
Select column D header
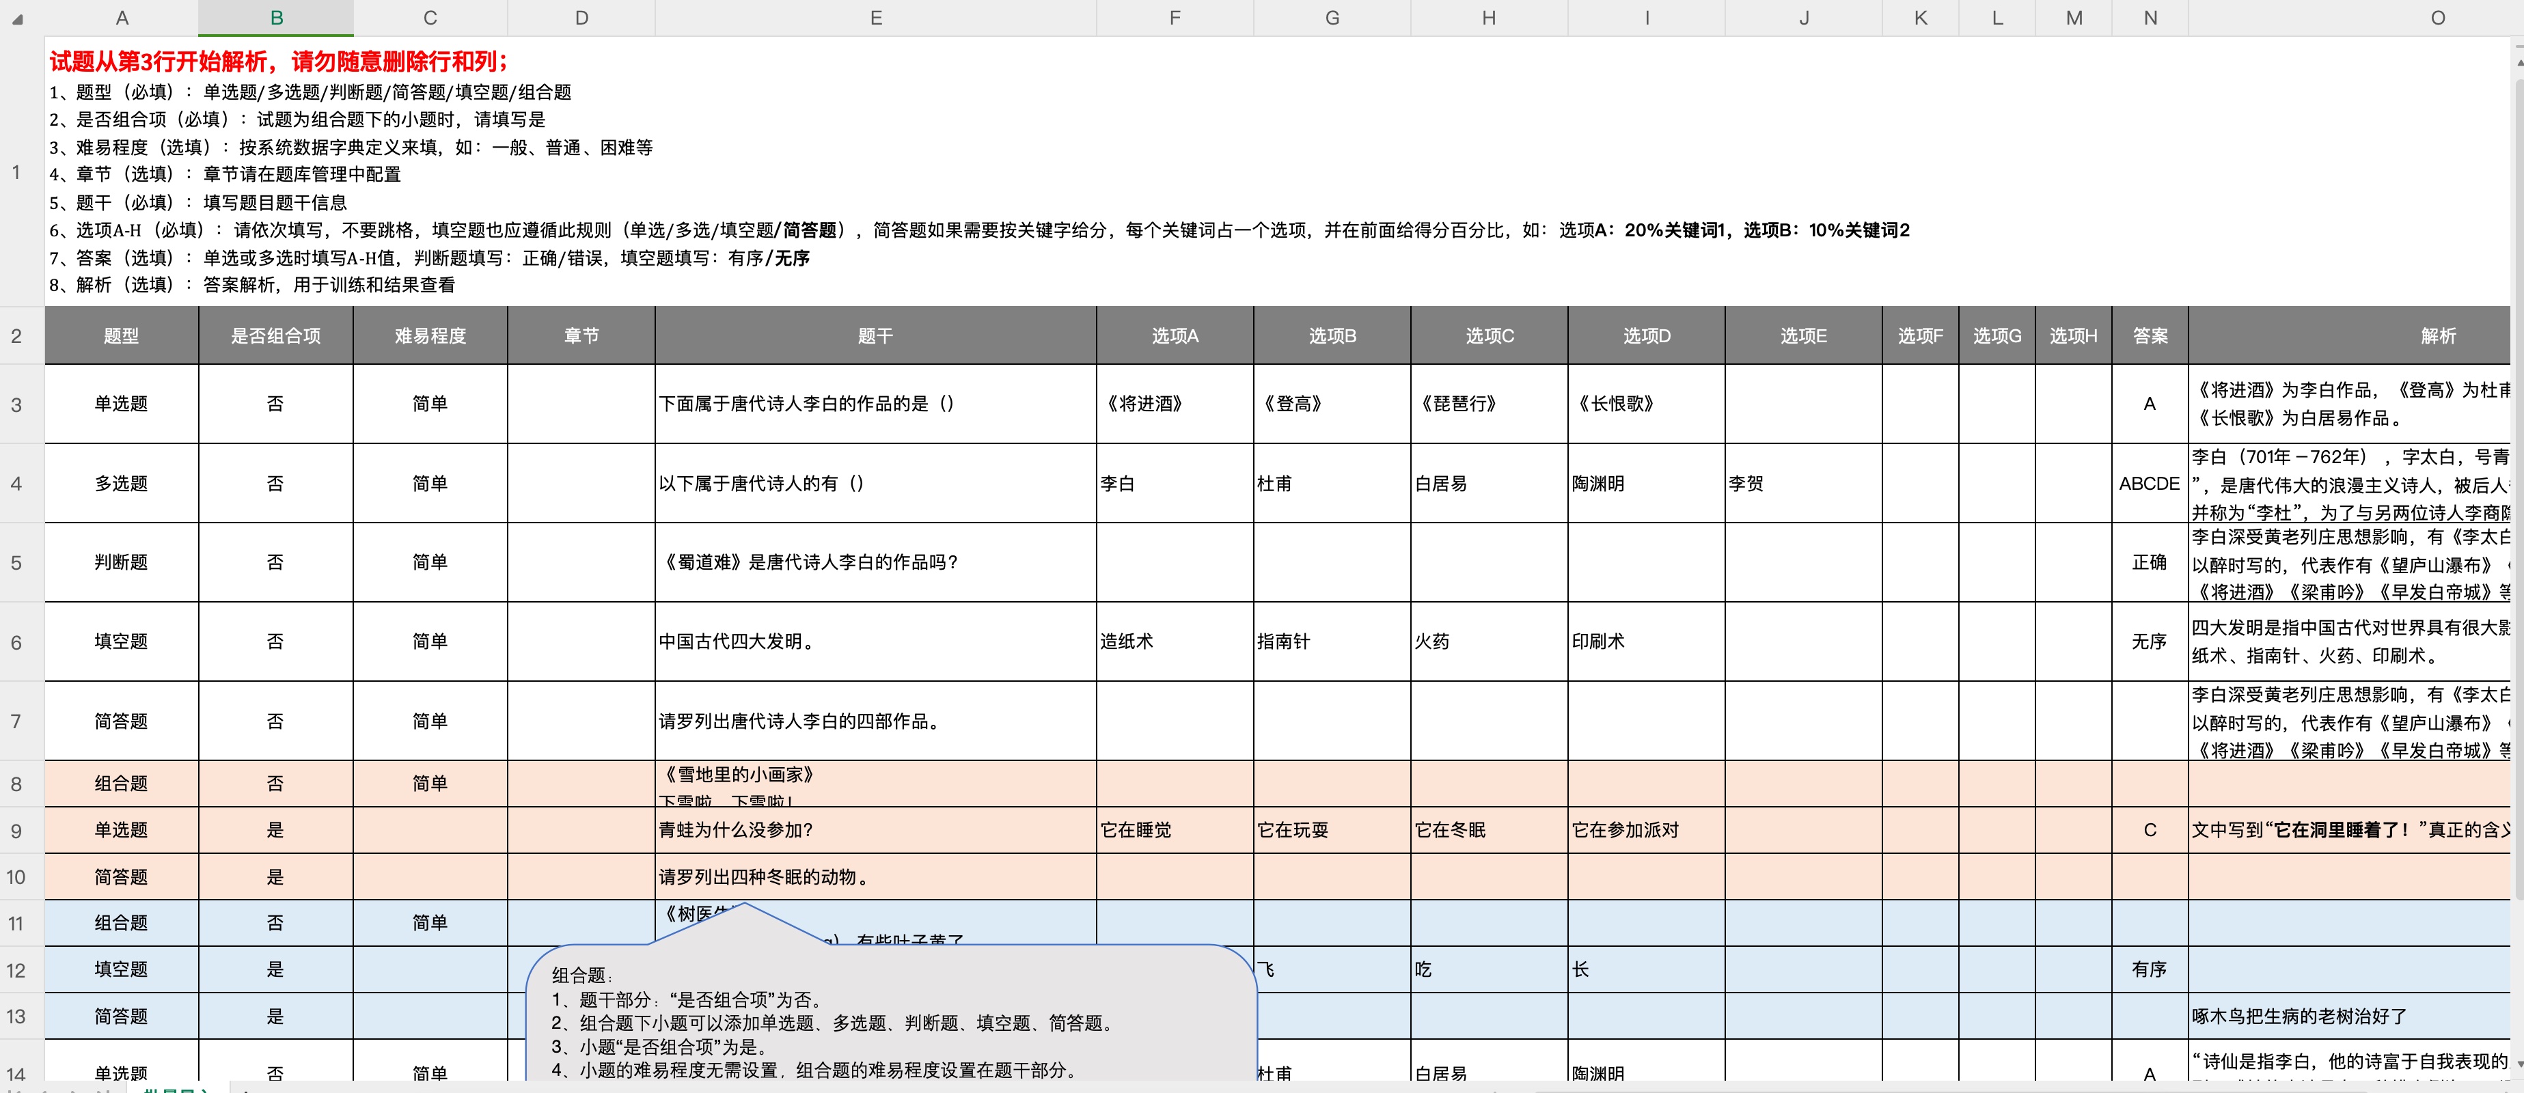point(581,18)
